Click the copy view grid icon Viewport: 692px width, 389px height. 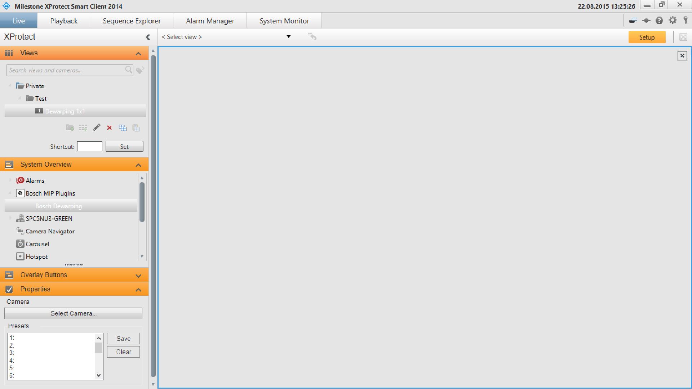click(x=123, y=128)
